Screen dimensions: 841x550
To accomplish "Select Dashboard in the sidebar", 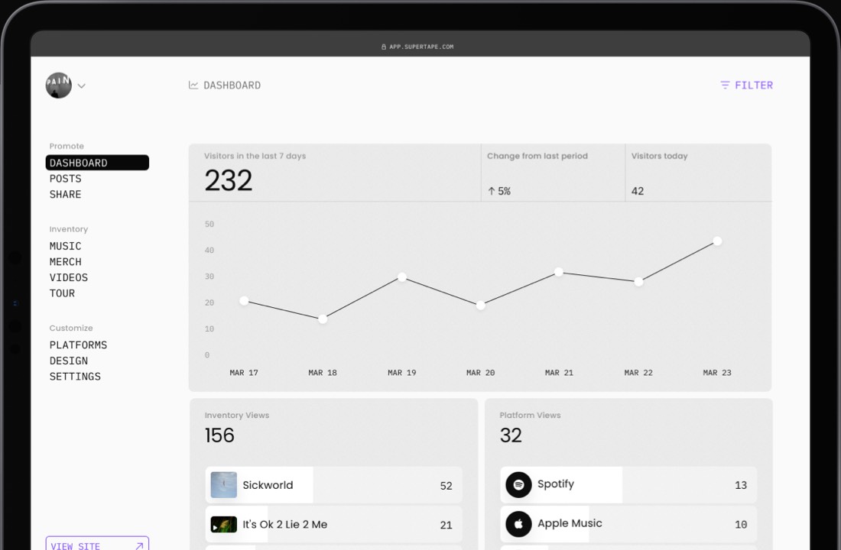I will pyautogui.click(x=97, y=163).
